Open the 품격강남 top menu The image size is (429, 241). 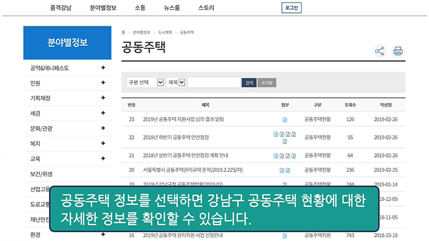tap(61, 7)
